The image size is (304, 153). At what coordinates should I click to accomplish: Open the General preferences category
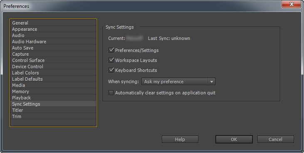coord(53,23)
